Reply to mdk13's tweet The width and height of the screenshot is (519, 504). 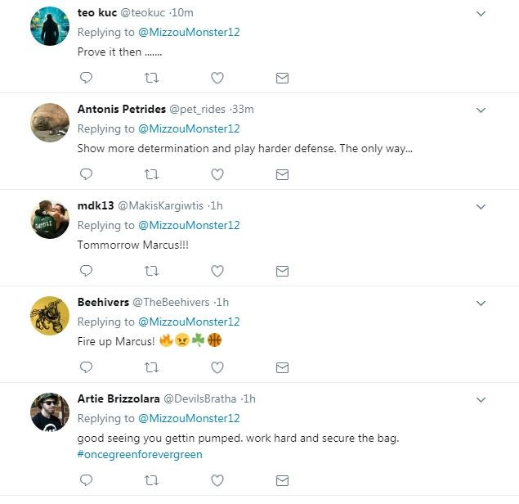click(86, 271)
